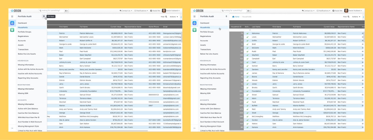Viewport: 373px width, 140px height.
Task: Click the active checkmark in the Mayfield row
Action: [x=247, y=55]
